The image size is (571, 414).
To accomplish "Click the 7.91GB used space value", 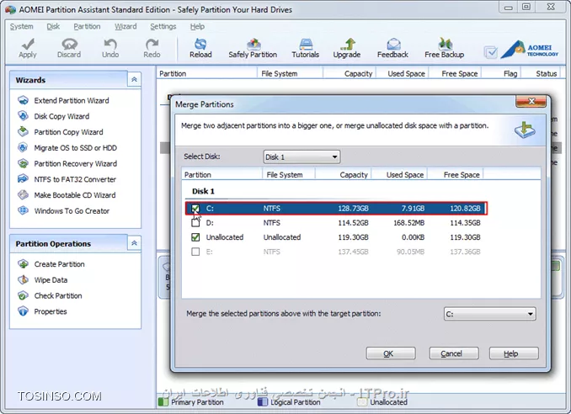I will click(x=413, y=209).
